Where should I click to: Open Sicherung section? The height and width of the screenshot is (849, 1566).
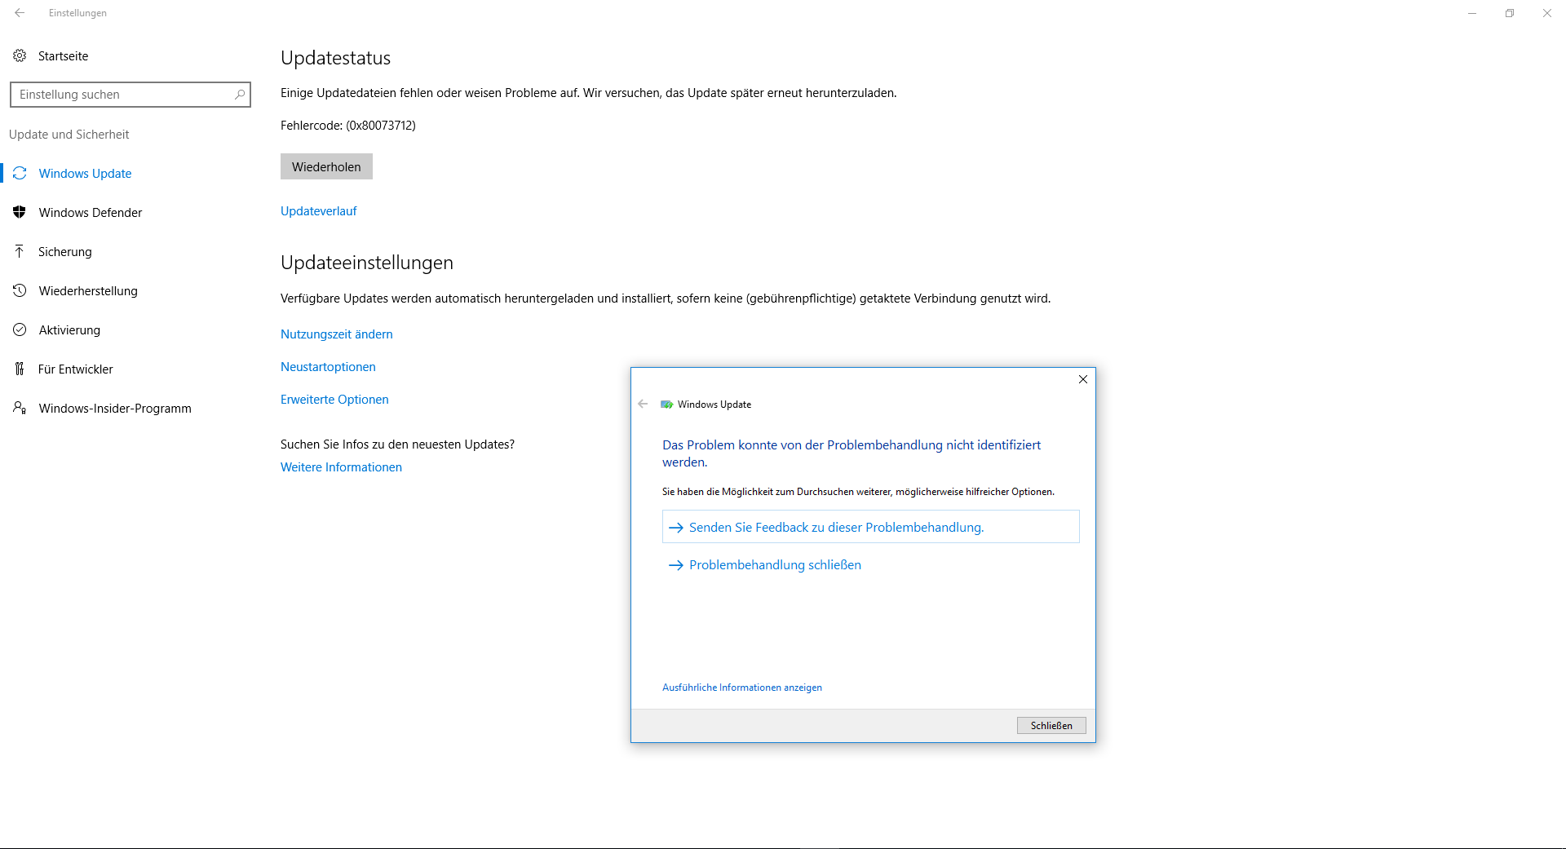65,251
